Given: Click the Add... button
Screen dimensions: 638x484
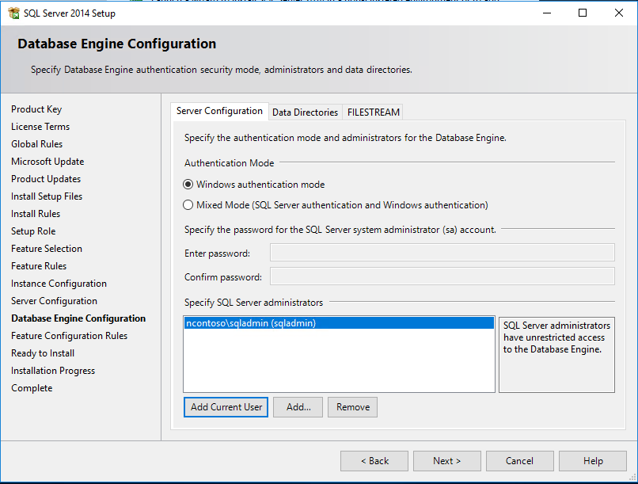Looking at the screenshot, I should (298, 407).
